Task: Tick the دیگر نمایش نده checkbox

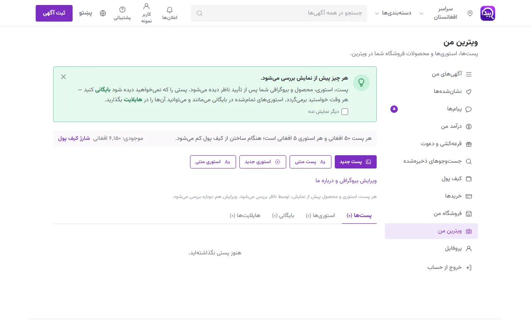Action: 345,111
